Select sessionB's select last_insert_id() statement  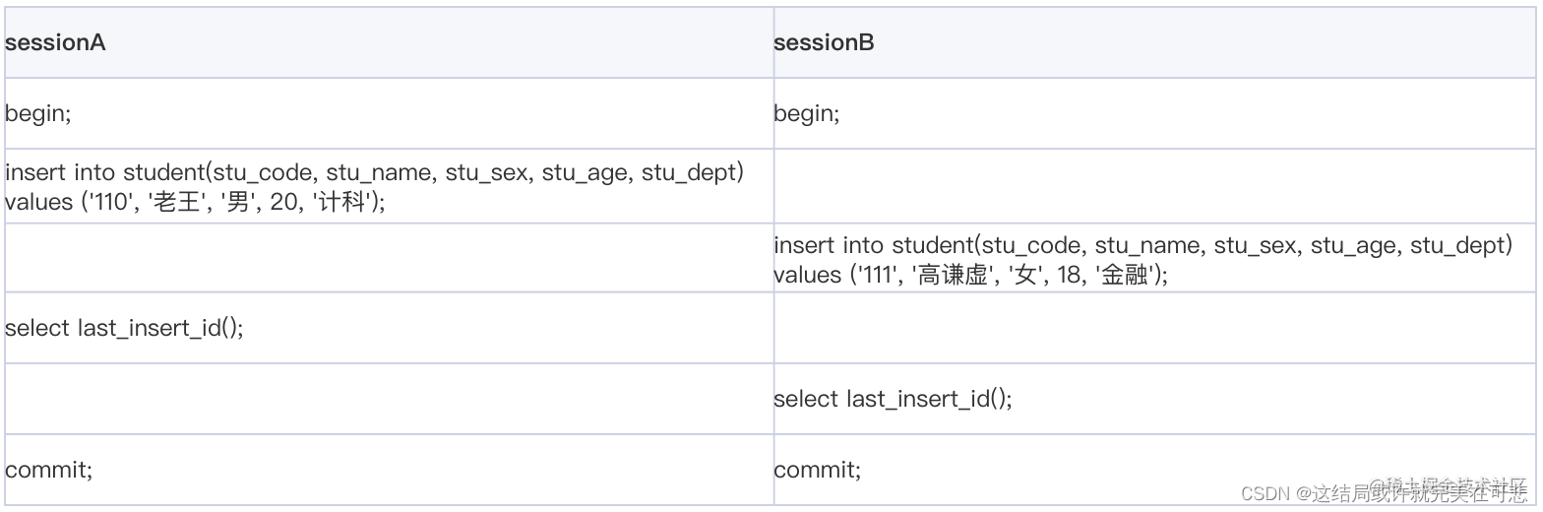pyautogui.click(x=893, y=399)
